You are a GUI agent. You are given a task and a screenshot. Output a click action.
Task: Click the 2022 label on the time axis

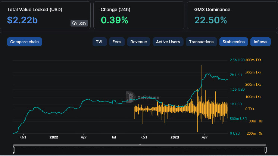[x=54, y=137]
